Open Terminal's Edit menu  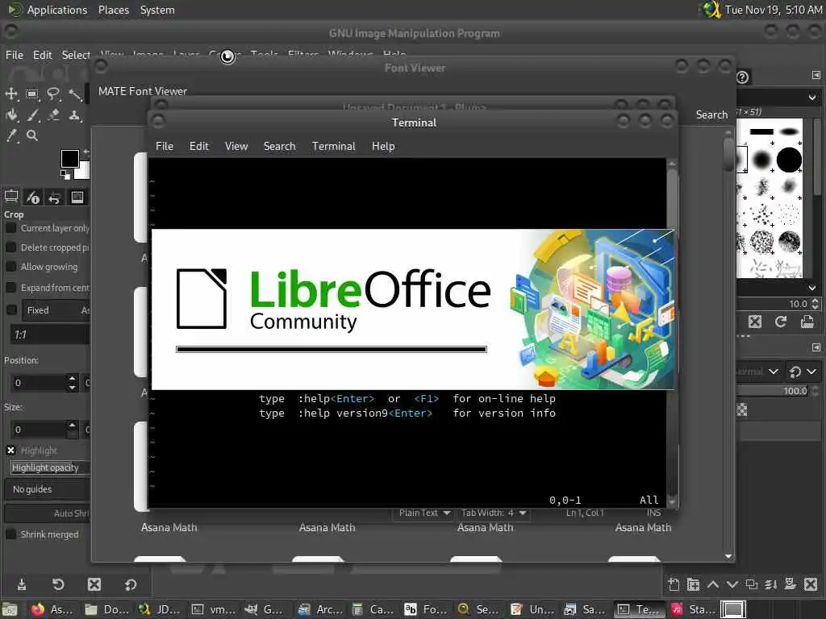click(199, 147)
